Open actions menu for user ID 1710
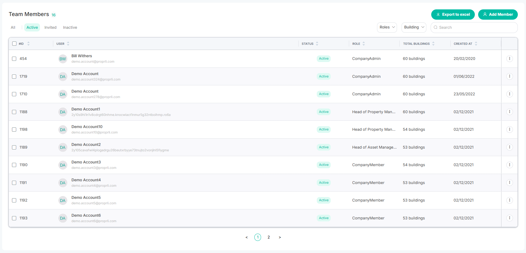The image size is (526, 253). click(509, 94)
